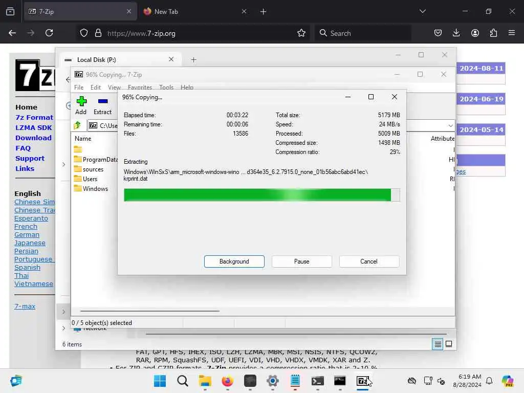
Task: Send the copy operation to Background
Action: [234, 261]
